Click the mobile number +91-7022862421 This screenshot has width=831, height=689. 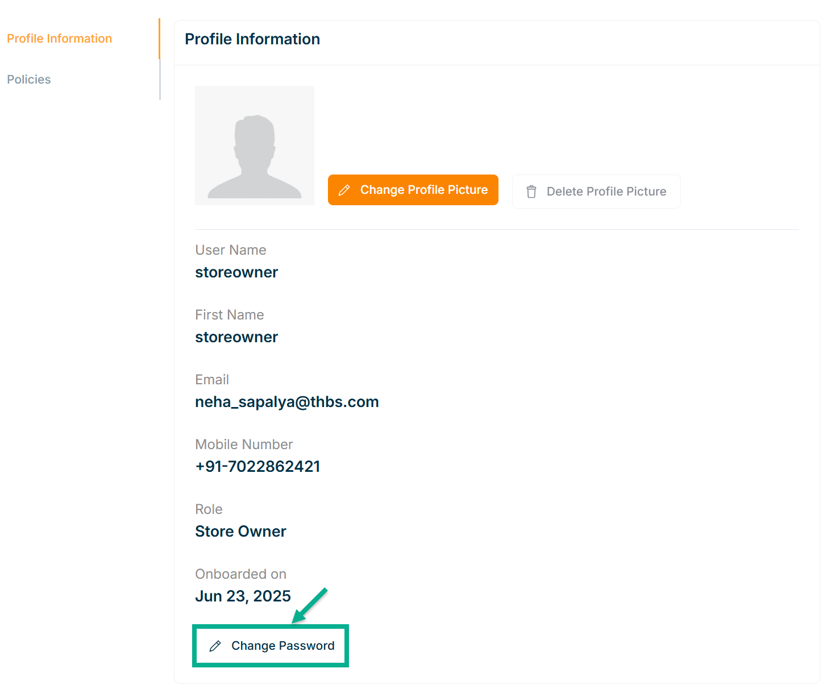coord(257,467)
